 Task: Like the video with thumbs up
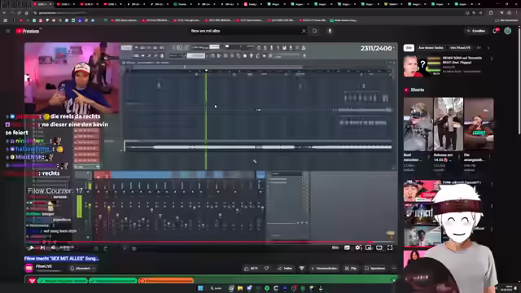coord(252,269)
